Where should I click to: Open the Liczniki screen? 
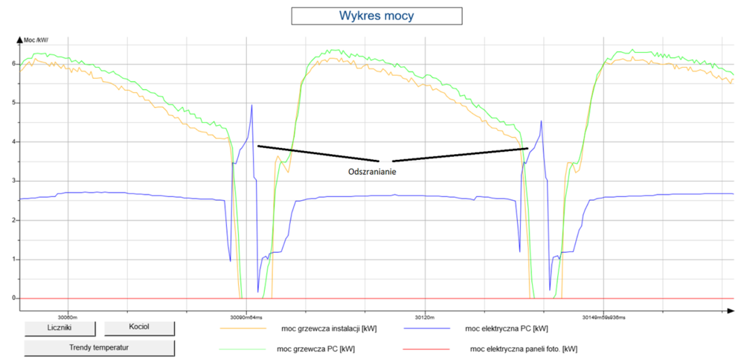pos(59,328)
